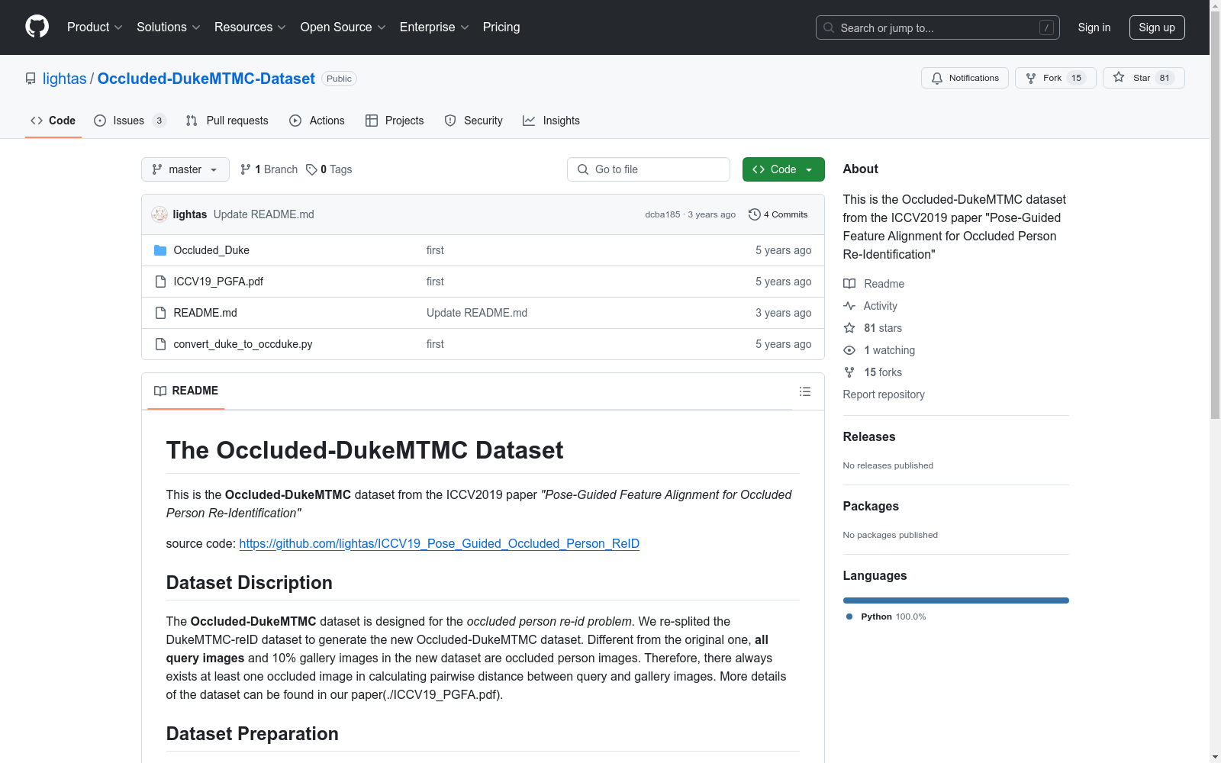Click the Pricing link
This screenshot has height=763, width=1221.
pos(501,27)
